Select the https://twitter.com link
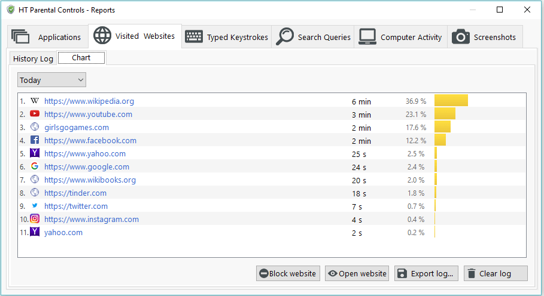 point(76,206)
